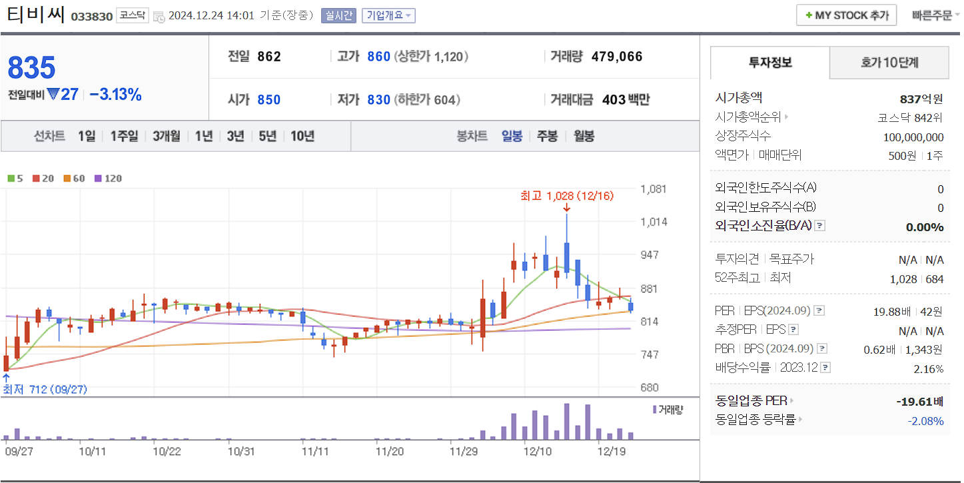Image resolution: width=964 pixels, height=483 pixels.
Task: Click the 최고 1,028 (12/16) peak marker
Action: pyautogui.click(x=567, y=196)
